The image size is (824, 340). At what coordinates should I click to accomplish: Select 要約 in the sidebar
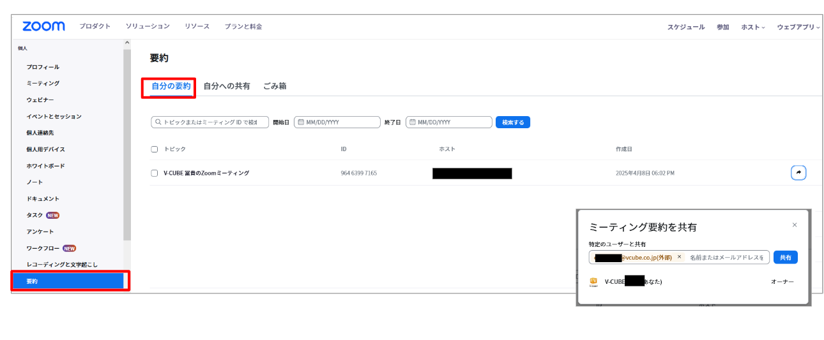point(68,281)
